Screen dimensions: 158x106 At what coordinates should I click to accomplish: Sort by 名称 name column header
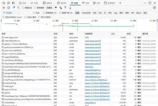click(x=27, y=34)
